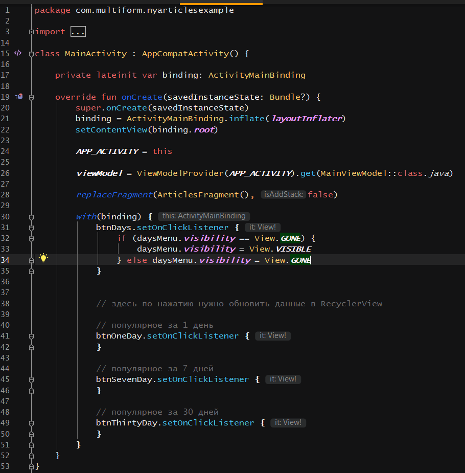The width and height of the screenshot is (465, 473).
Task: Click MainViewModel on line 26
Action: [354, 173]
